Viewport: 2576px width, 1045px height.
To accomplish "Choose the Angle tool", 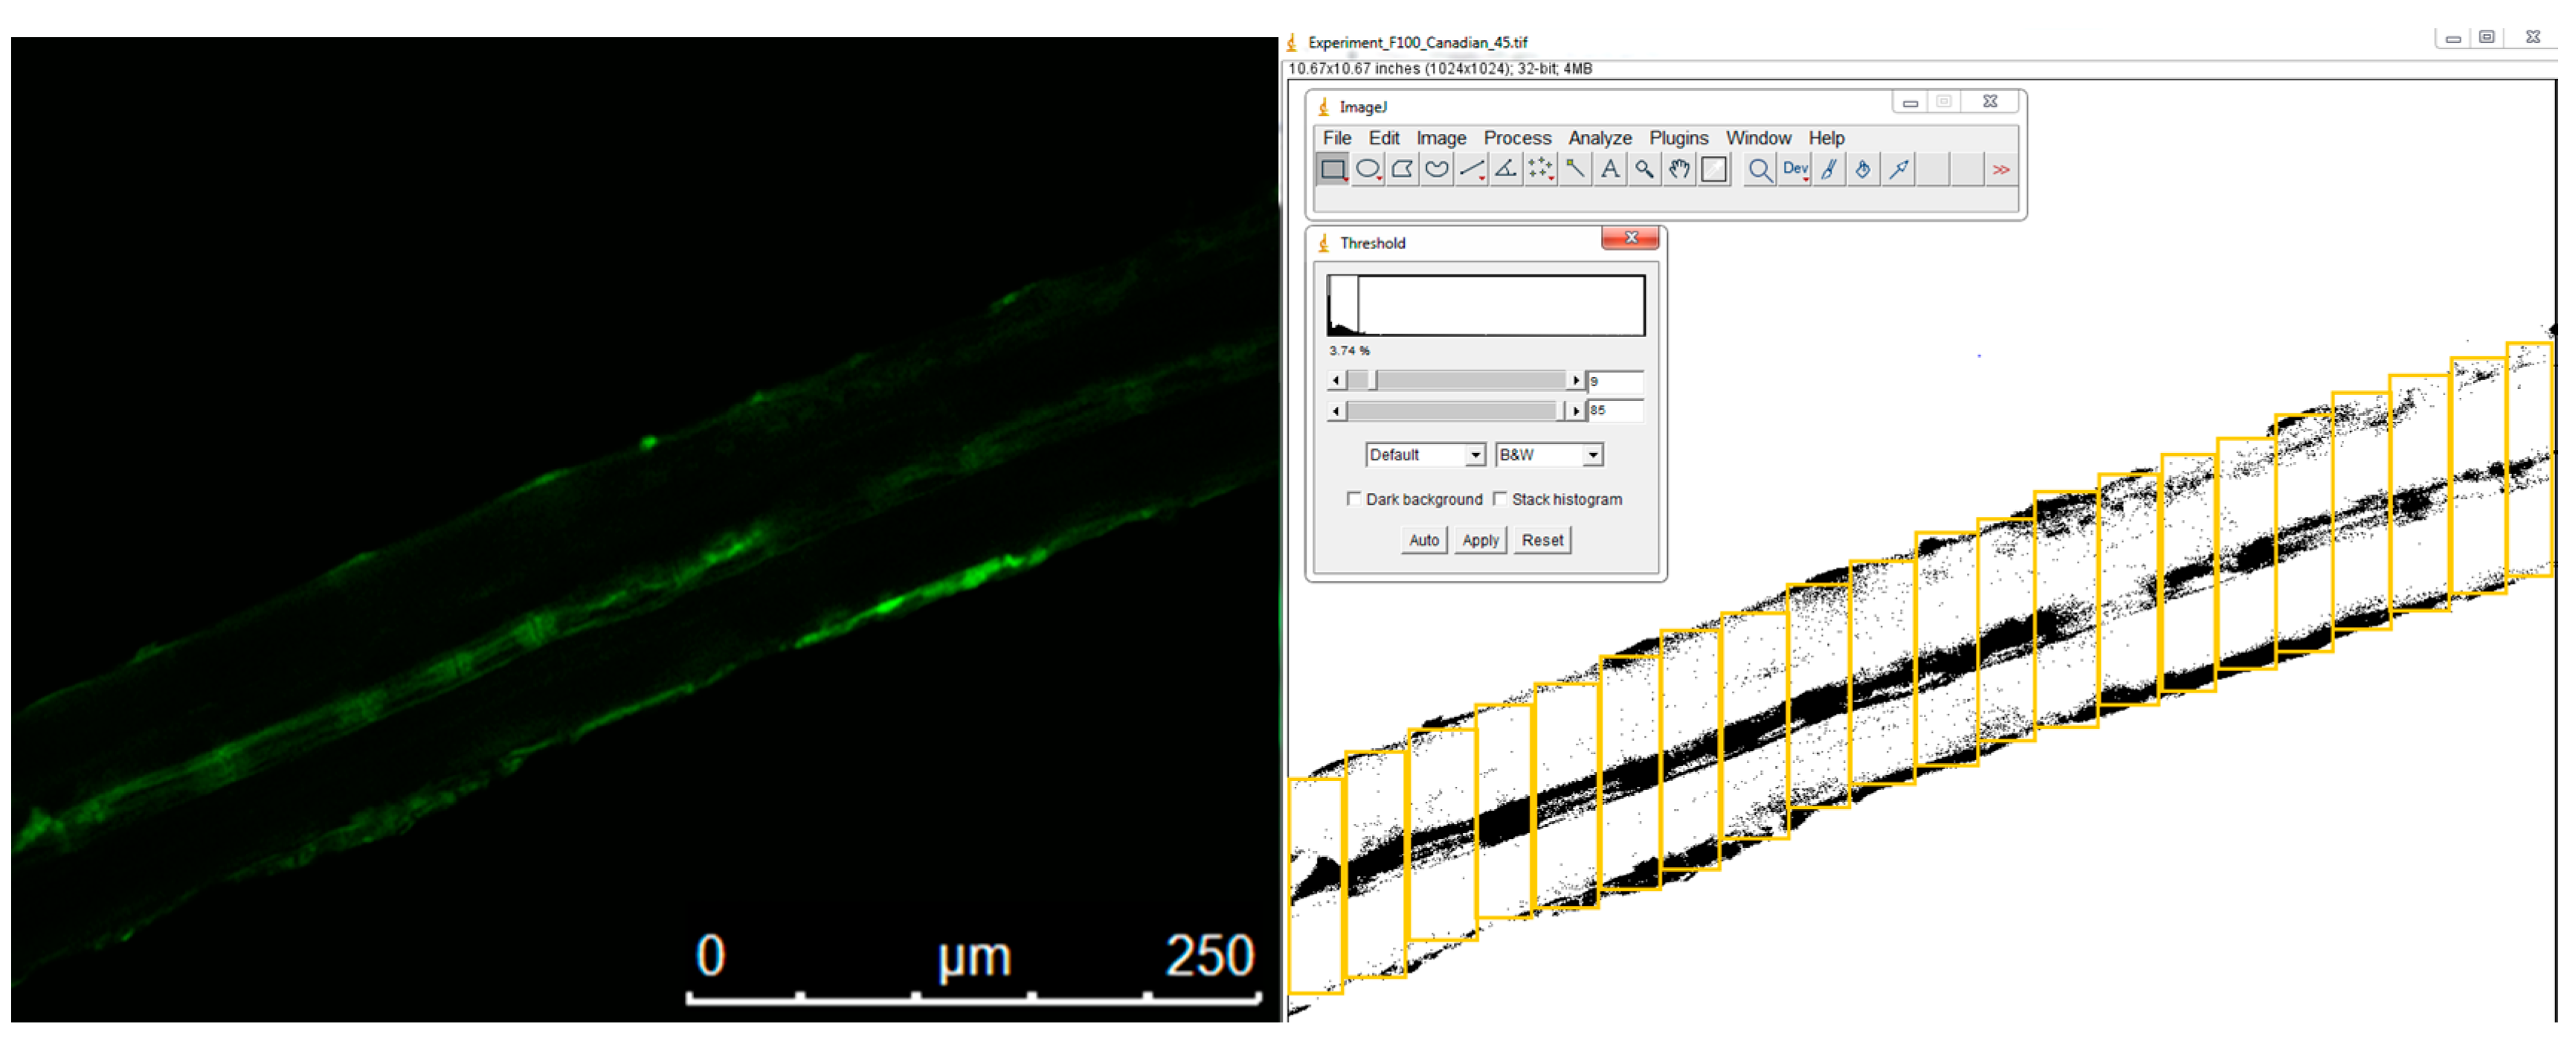I will click(1505, 170).
